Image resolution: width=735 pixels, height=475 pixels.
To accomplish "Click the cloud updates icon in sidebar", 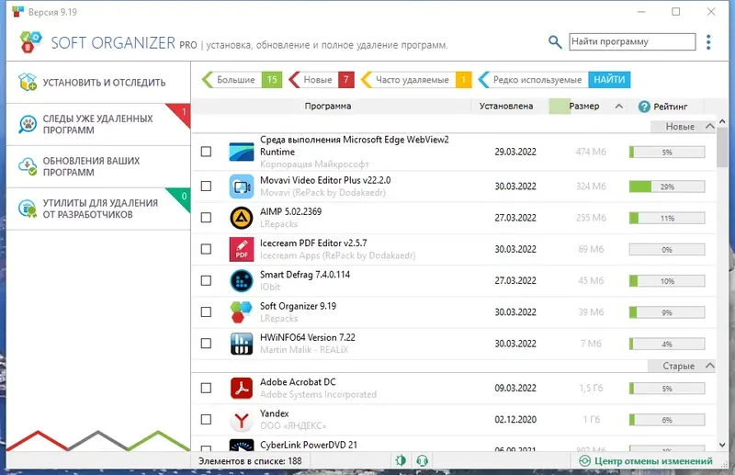I will click(28, 166).
